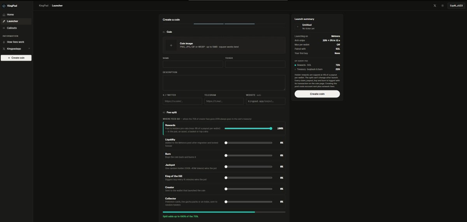This screenshot has height=222, width=467.
Task: Select the Launcher sidebar item
Action: pyautogui.click(x=16, y=21)
